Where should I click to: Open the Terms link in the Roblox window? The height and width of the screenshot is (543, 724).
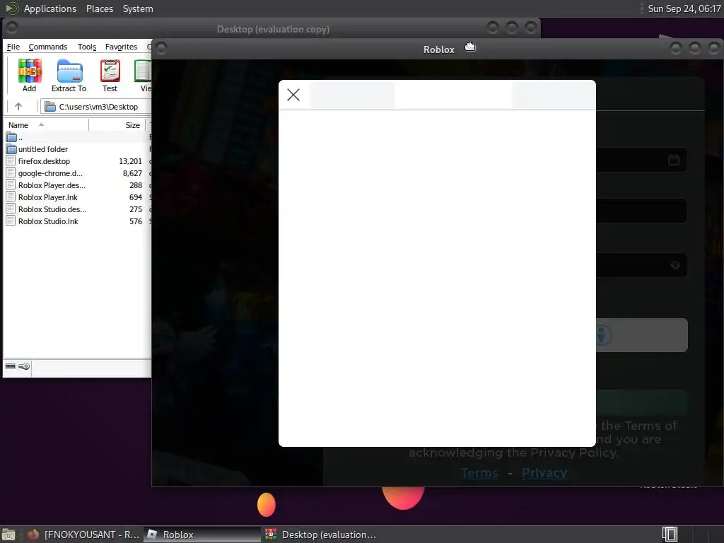tap(480, 473)
